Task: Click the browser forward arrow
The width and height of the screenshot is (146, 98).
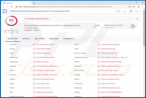Action: tap(8, 7)
